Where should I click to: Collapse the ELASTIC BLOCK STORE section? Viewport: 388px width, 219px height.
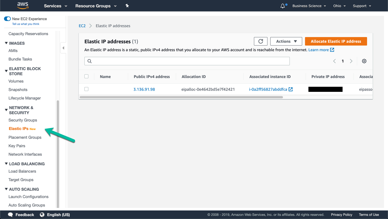[x=6, y=71]
